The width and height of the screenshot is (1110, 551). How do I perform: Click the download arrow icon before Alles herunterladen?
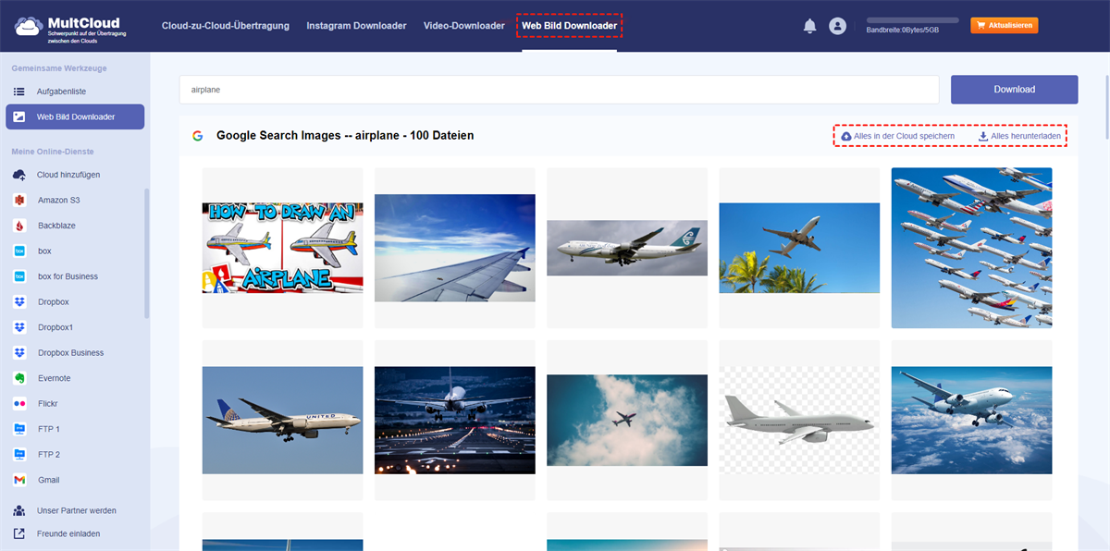pyautogui.click(x=983, y=136)
